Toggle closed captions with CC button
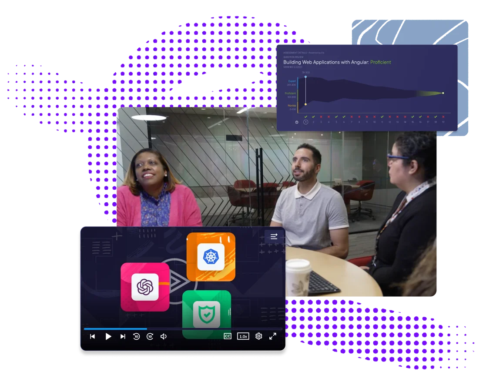496x382 pixels. 227,336
